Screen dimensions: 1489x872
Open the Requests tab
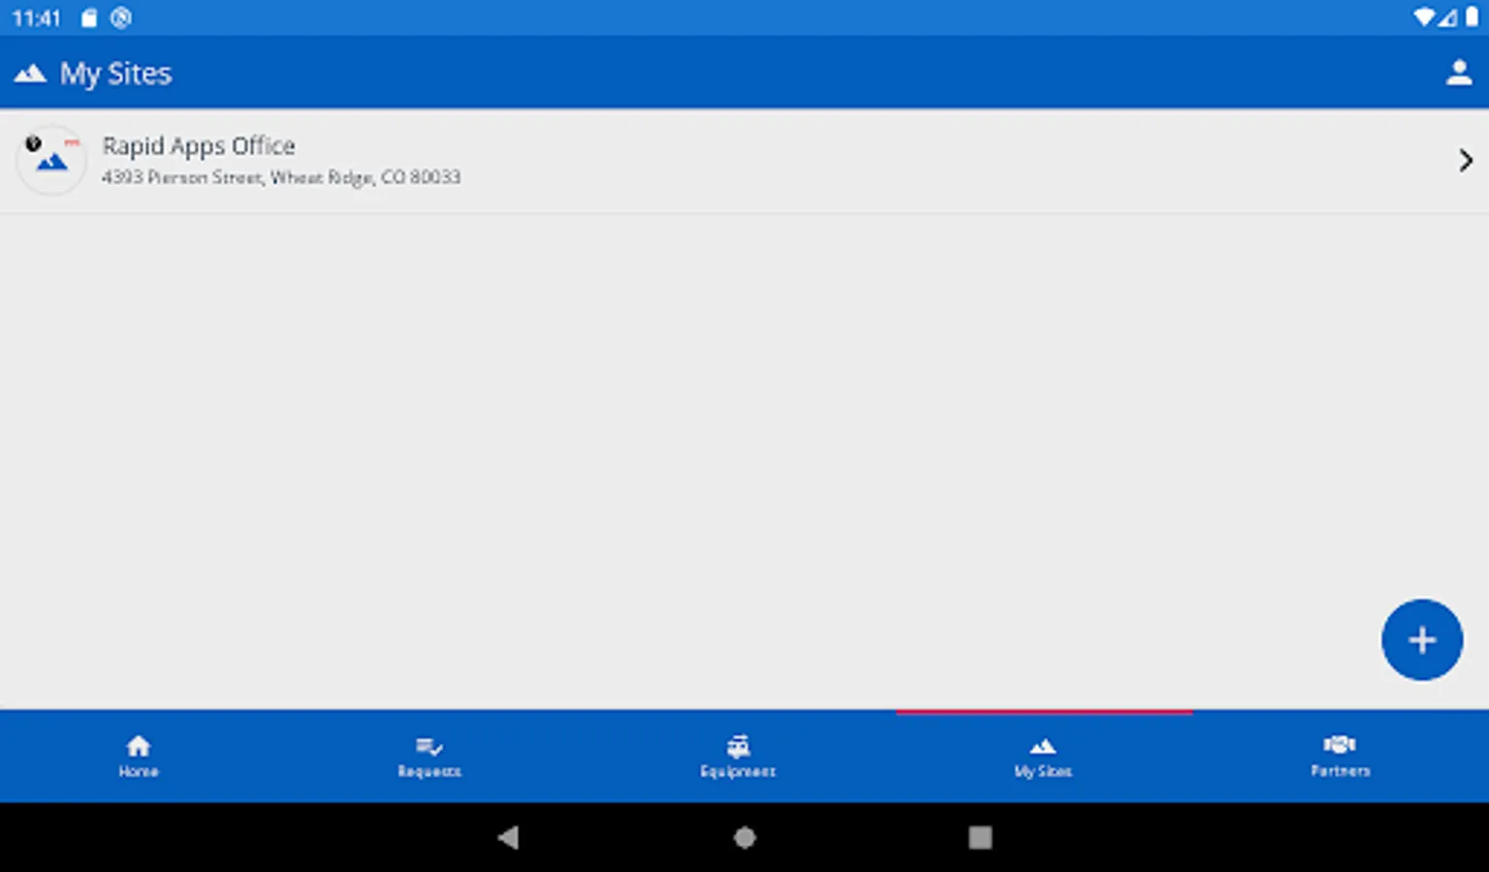[x=429, y=757]
